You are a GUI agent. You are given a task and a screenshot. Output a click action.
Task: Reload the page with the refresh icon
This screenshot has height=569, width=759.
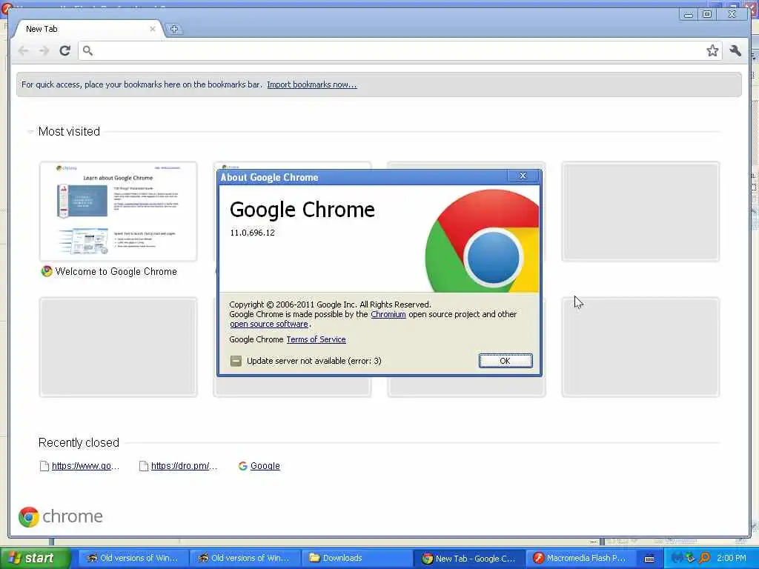click(x=65, y=50)
